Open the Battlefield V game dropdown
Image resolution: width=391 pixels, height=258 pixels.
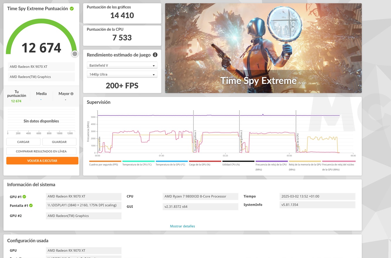(122, 66)
